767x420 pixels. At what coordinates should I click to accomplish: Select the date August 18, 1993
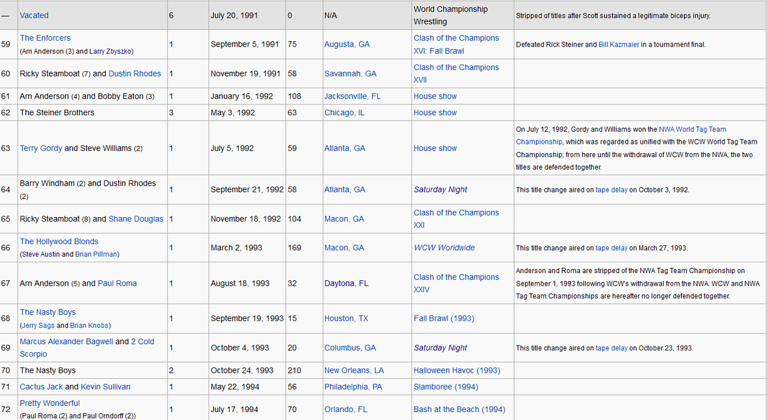pos(240,283)
